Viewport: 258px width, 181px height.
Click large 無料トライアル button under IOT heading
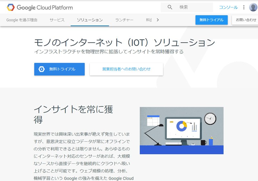(x=59, y=69)
